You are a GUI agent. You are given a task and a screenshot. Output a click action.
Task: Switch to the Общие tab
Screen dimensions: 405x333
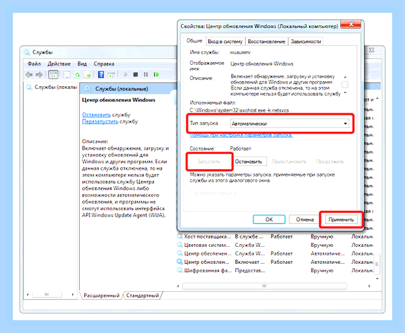(x=194, y=40)
